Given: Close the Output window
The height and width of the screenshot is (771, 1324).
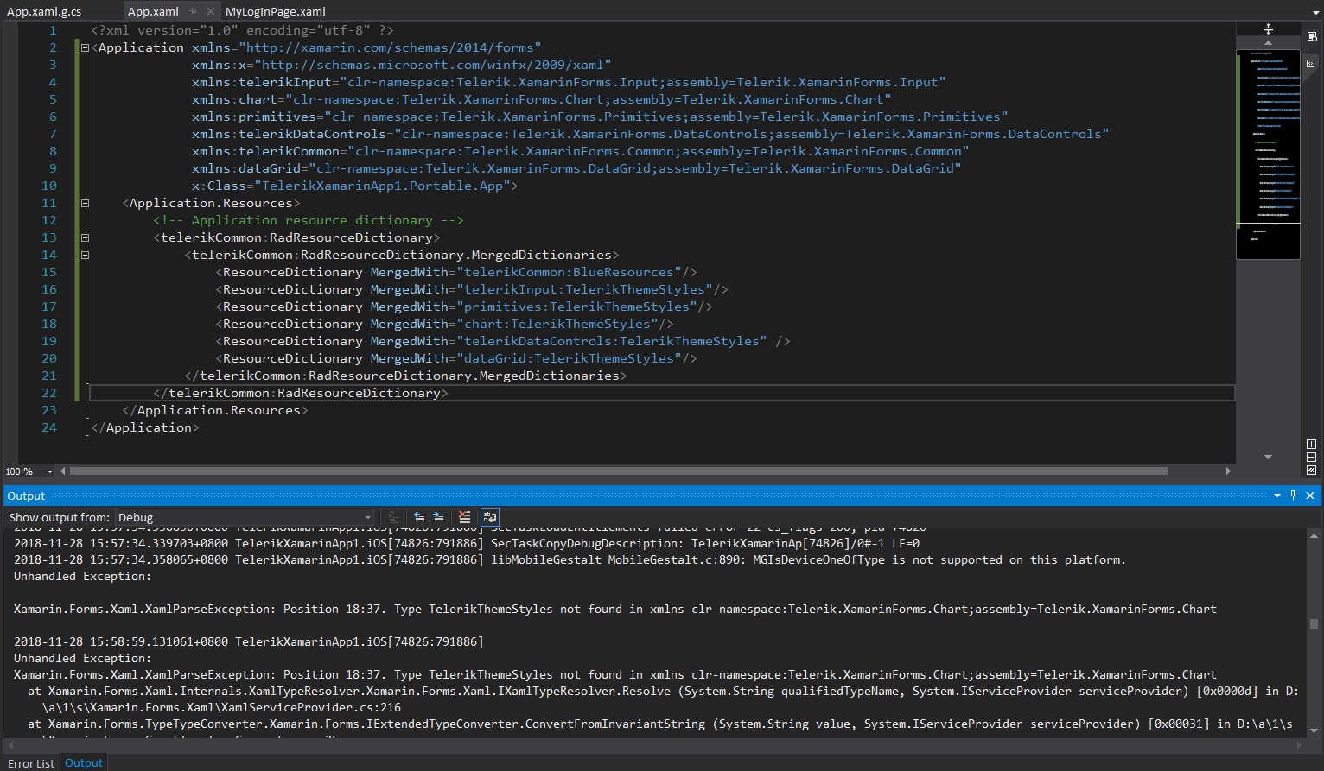Looking at the screenshot, I should pos(1310,496).
